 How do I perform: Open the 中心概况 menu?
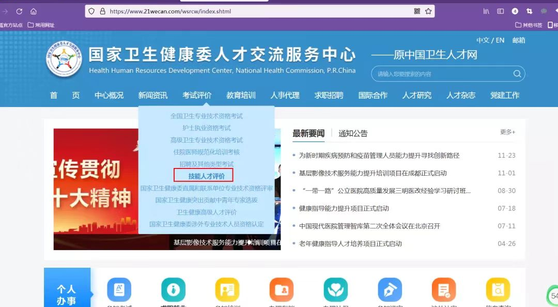[x=109, y=95]
